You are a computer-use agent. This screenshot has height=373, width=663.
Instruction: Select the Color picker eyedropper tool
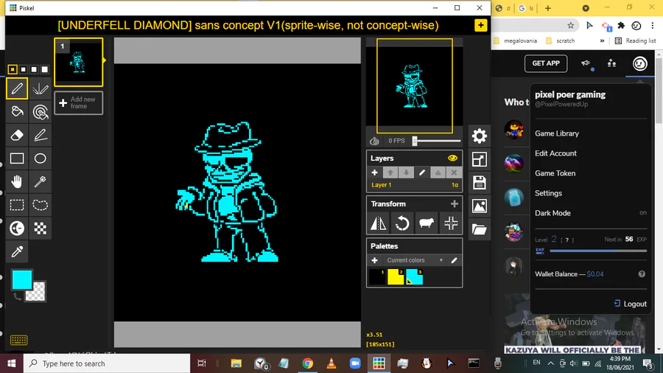[x=17, y=251]
